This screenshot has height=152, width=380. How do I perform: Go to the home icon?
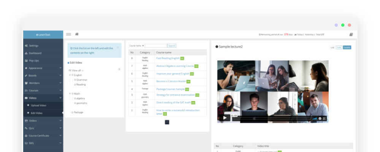[x=77, y=34]
